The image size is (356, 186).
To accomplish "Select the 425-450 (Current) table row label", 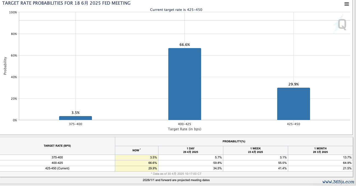I will [57, 169].
